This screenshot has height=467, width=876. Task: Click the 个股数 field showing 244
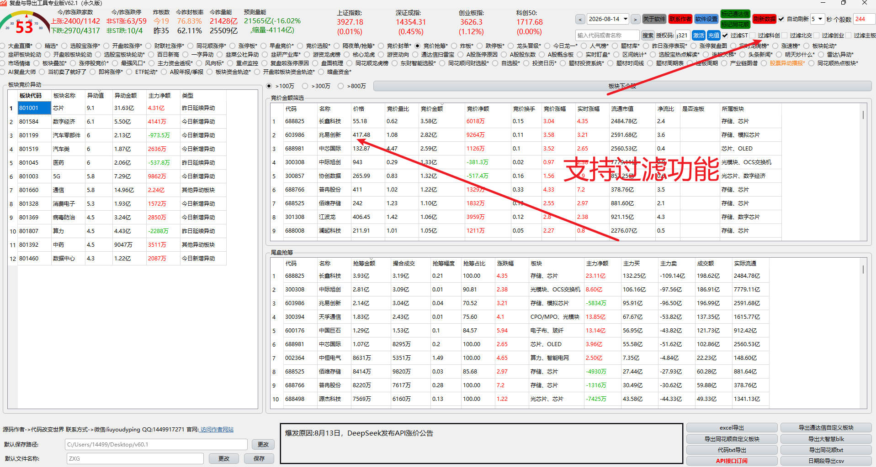[x=864, y=19]
